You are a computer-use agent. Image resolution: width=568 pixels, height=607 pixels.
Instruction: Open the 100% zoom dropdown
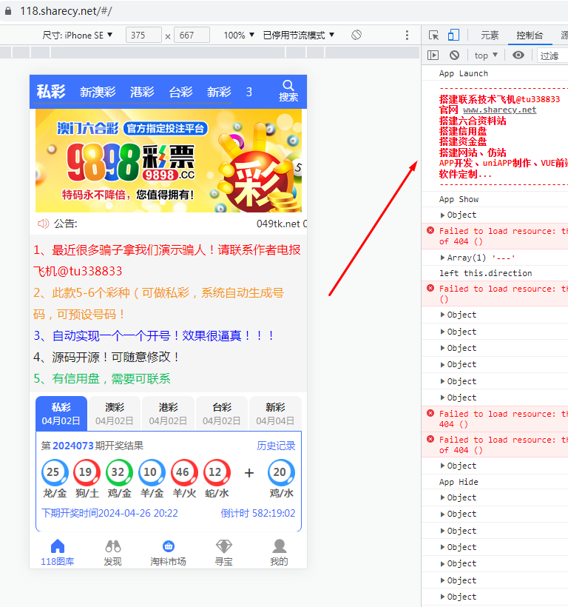[239, 36]
